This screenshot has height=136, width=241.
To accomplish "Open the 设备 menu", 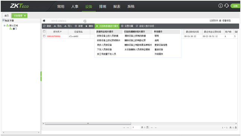I will pyautogui.click(x=89, y=6).
